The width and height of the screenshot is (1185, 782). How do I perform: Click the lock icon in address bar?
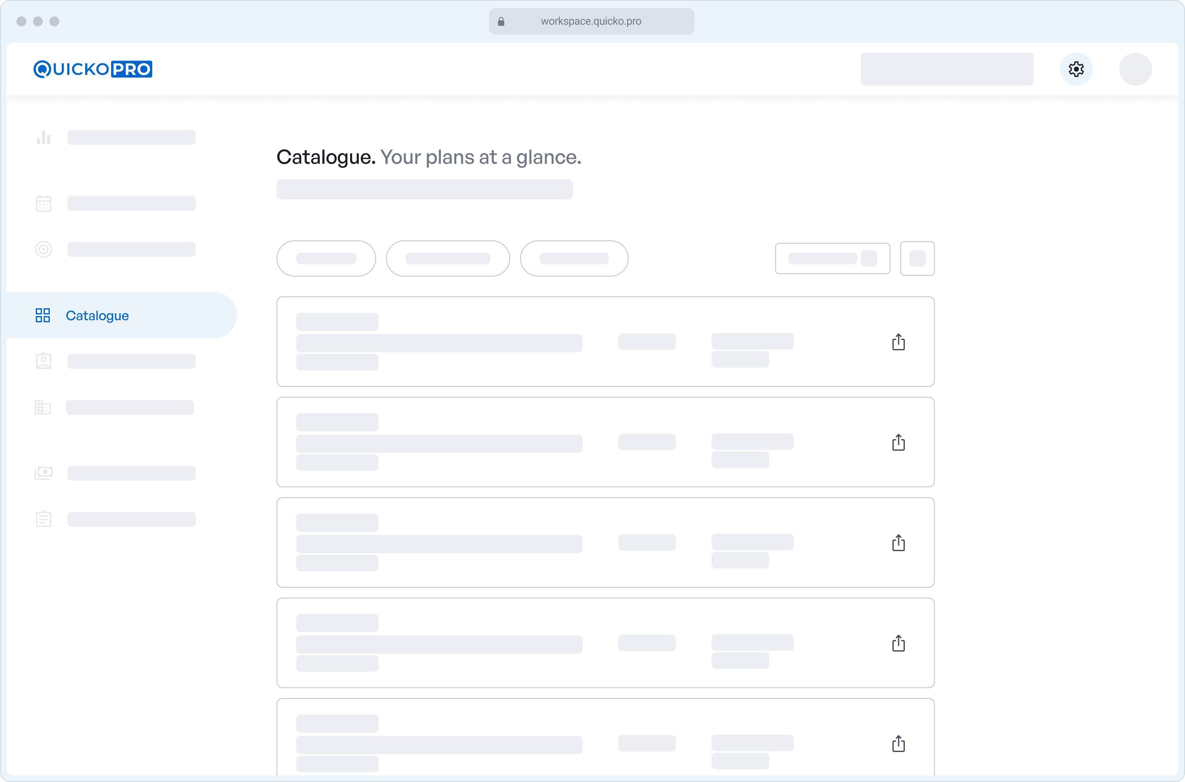(501, 21)
